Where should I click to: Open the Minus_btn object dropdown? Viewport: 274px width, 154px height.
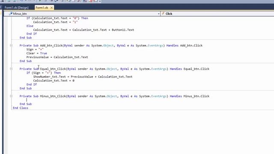[x=82, y=14]
